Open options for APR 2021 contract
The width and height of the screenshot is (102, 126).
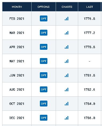[44, 47]
